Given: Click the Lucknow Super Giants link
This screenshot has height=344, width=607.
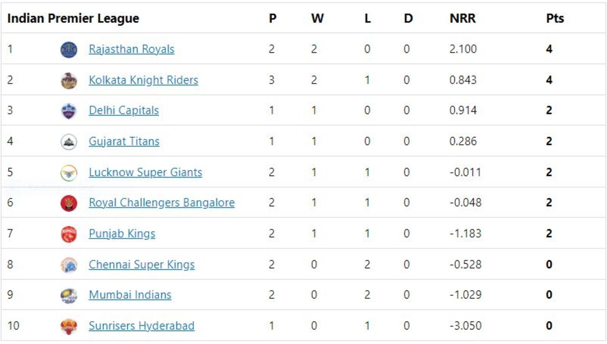Looking at the screenshot, I should (145, 172).
